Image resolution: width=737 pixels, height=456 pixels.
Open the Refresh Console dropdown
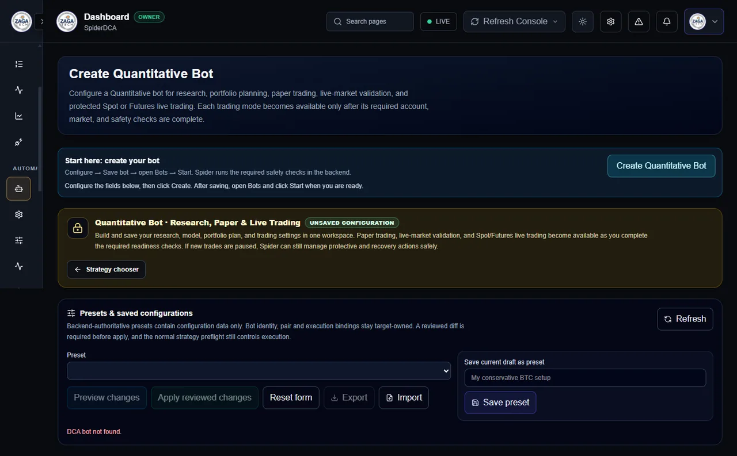(x=515, y=21)
